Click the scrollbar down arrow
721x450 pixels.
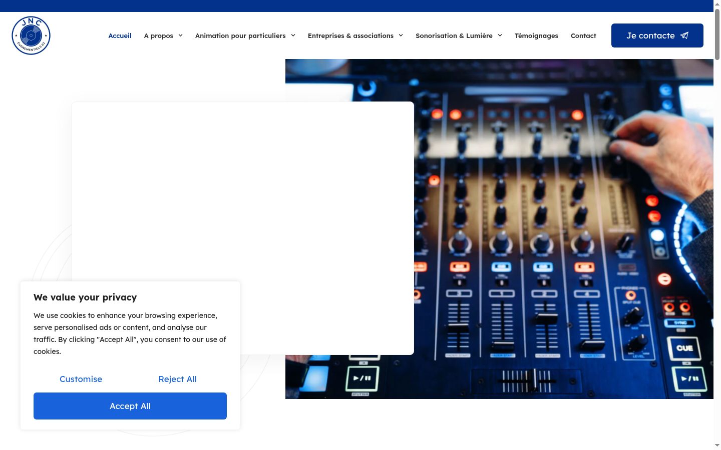click(717, 445)
